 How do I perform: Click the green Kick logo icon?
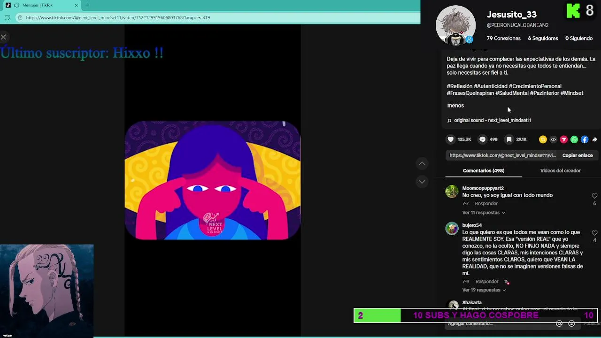573,10
